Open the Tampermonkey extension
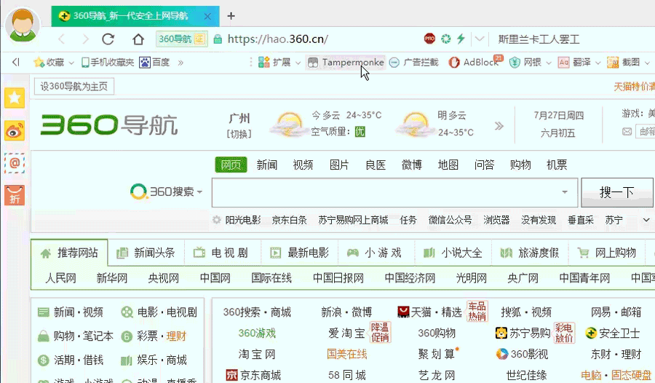This screenshot has width=655, height=383. point(346,63)
